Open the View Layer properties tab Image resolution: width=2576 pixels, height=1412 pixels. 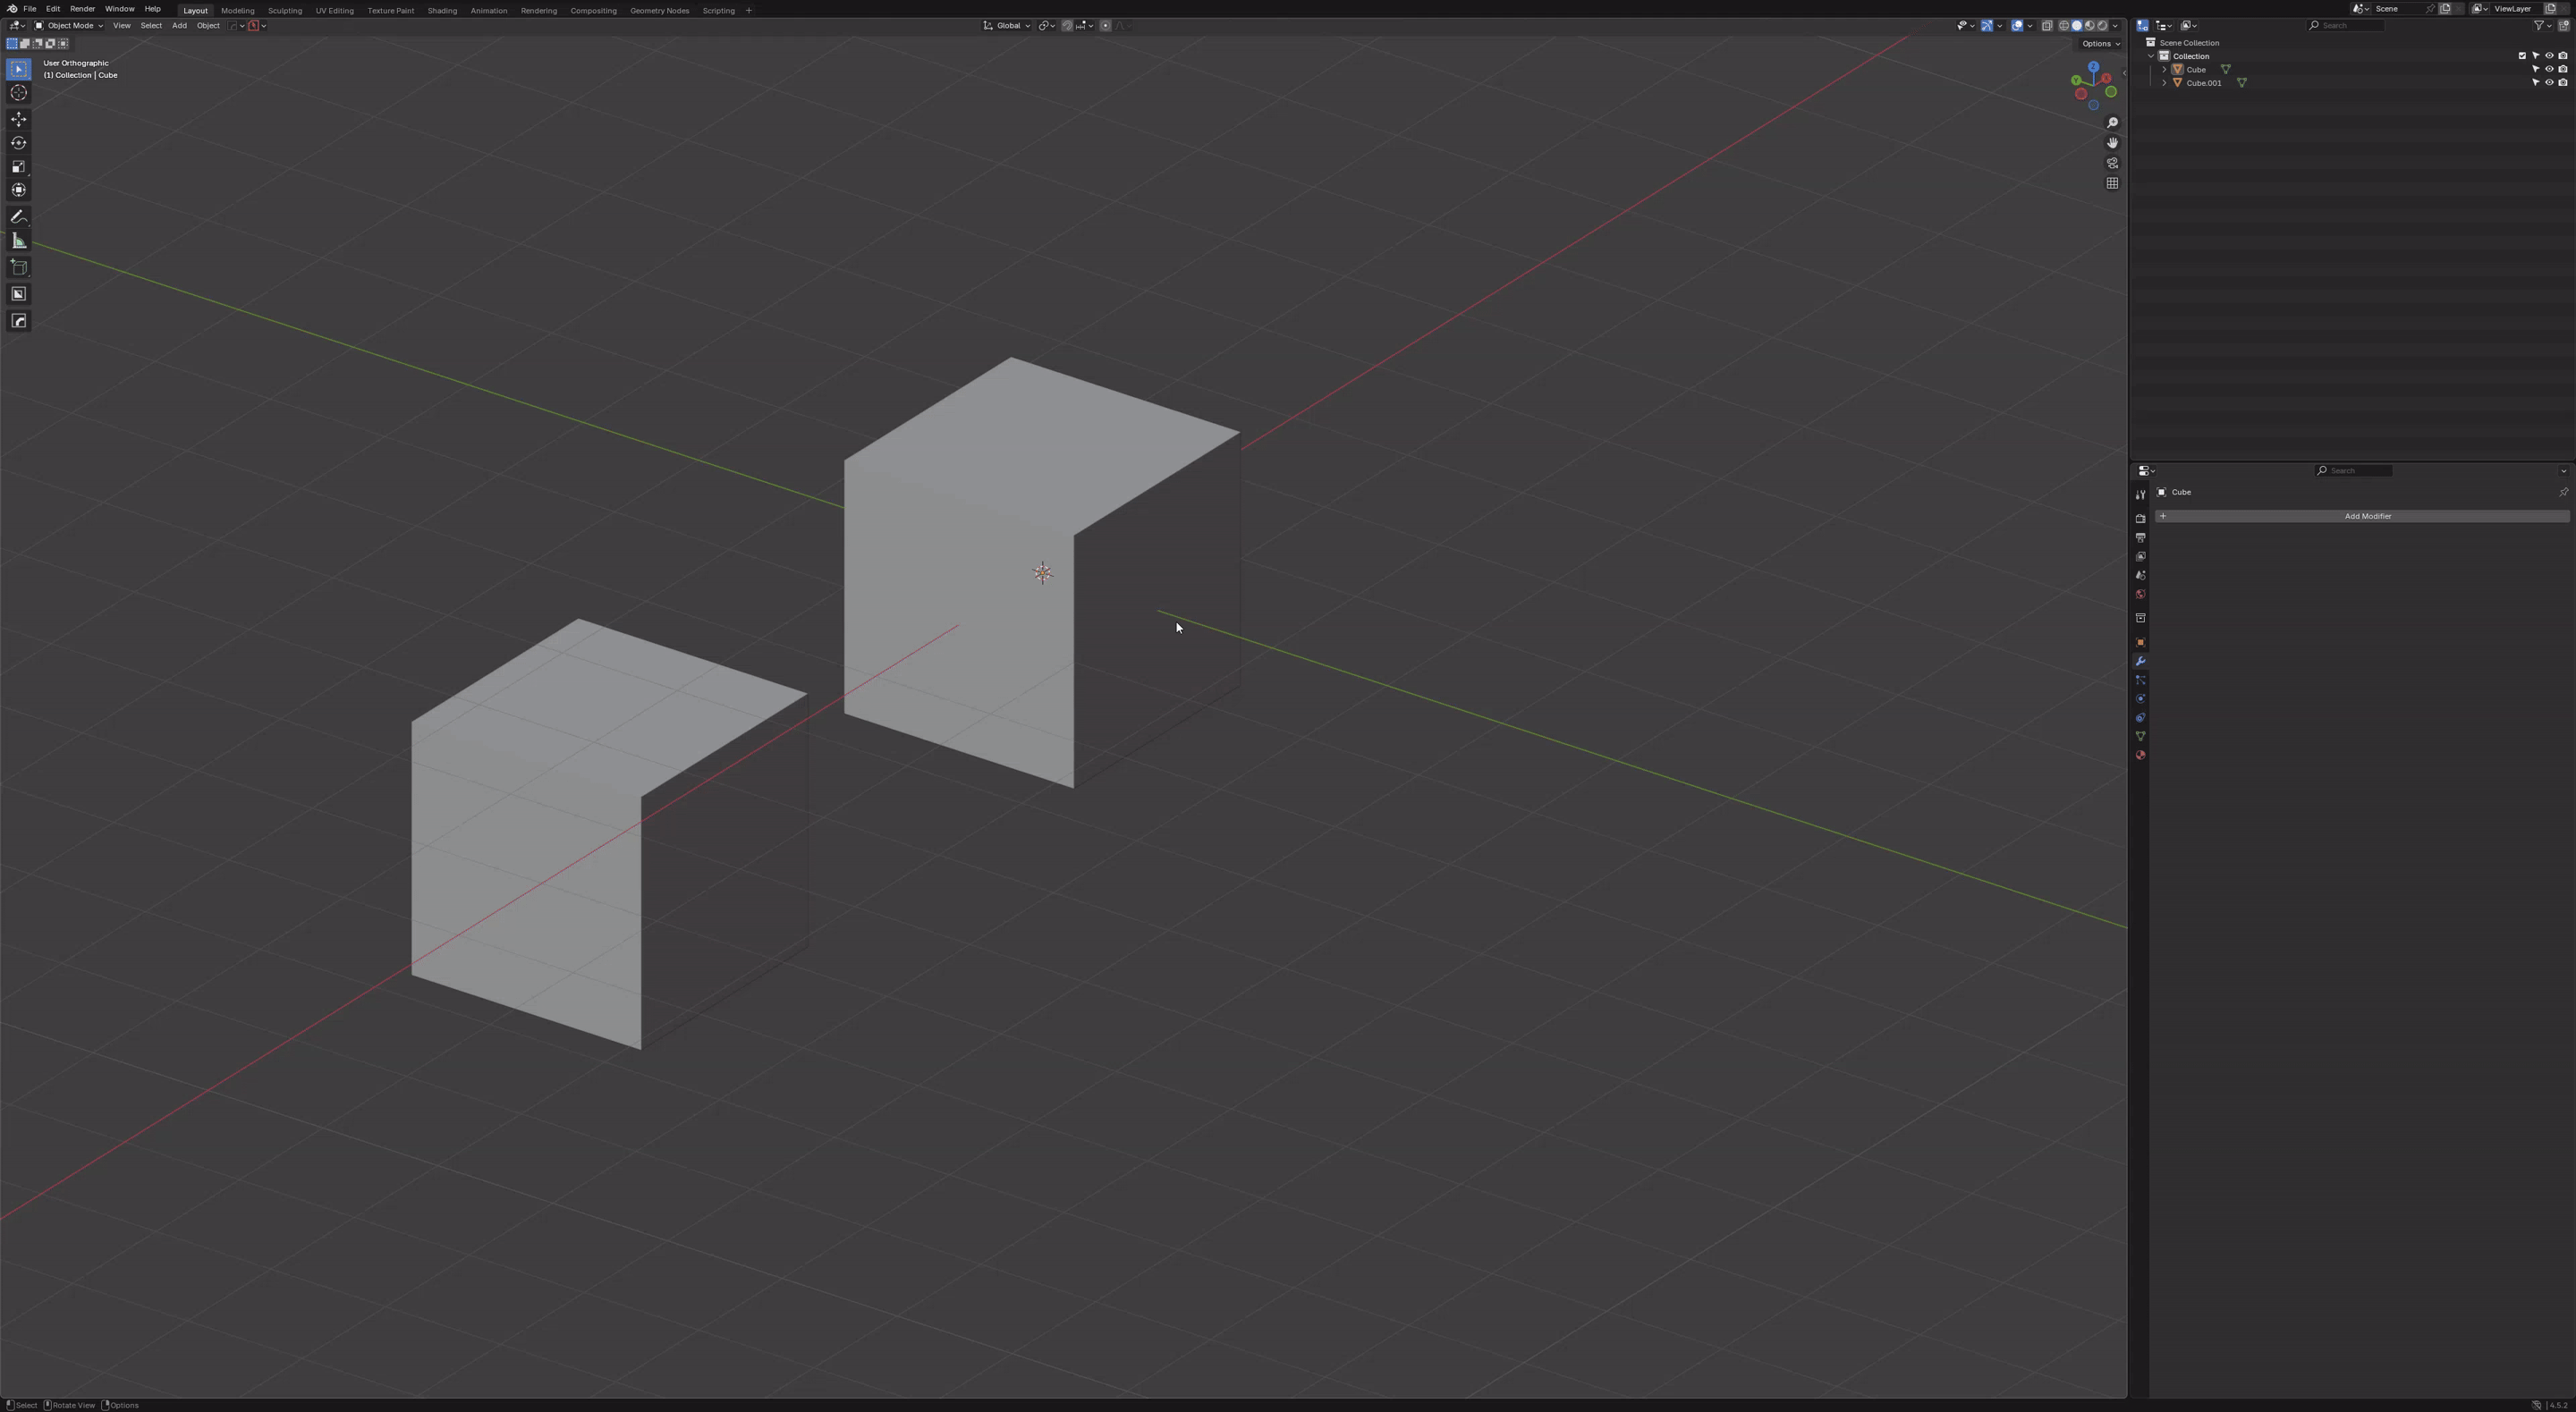2140,557
